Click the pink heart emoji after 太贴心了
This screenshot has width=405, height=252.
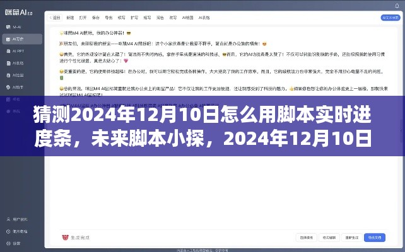pos(126,61)
